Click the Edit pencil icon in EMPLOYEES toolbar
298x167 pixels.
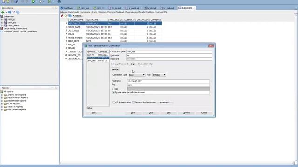(66, 16)
